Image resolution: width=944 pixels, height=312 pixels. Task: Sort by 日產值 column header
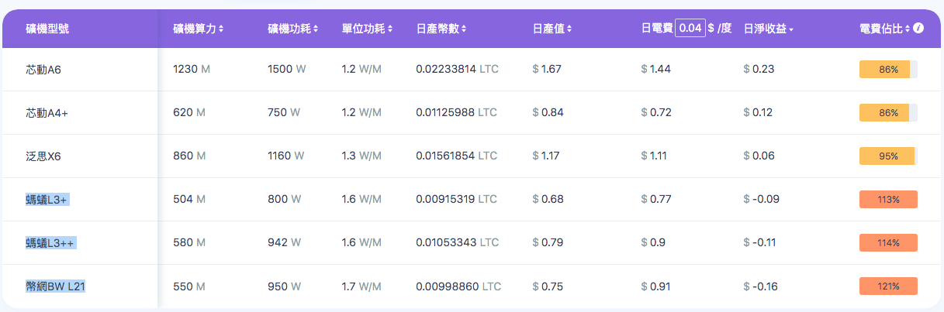[552, 29]
